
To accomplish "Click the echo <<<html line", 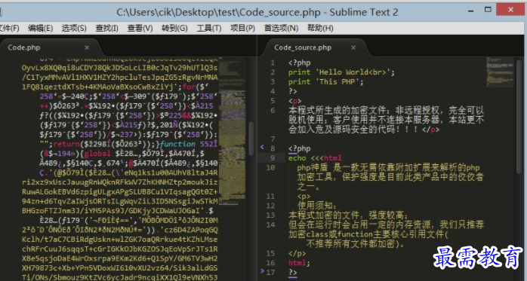I will coord(315,158).
